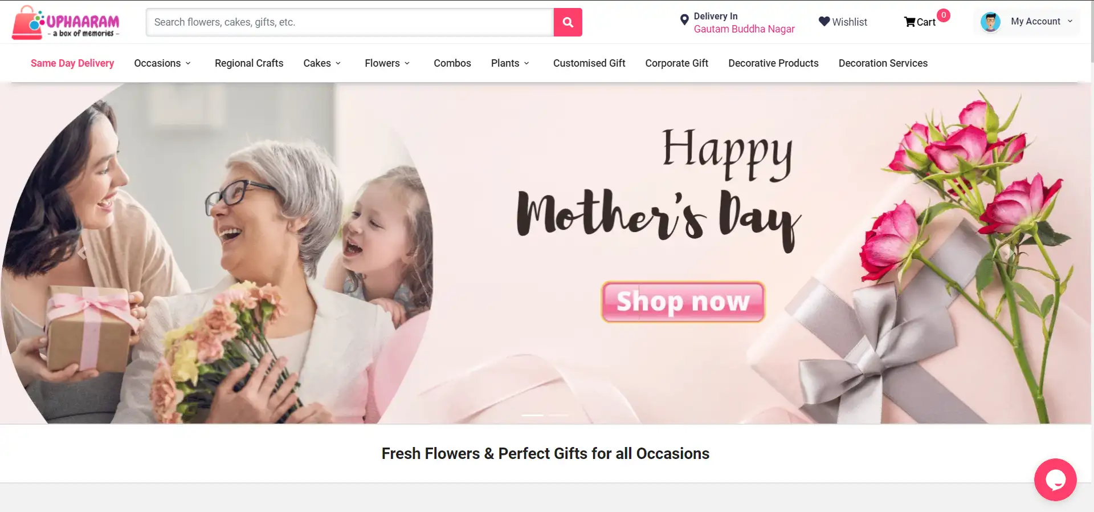Expand the My Account dropdown

[1042, 22]
